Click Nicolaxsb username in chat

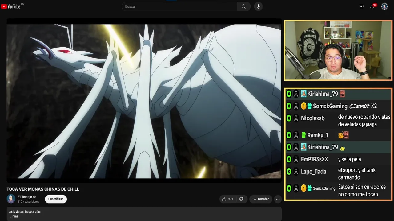click(x=313, y=118)
